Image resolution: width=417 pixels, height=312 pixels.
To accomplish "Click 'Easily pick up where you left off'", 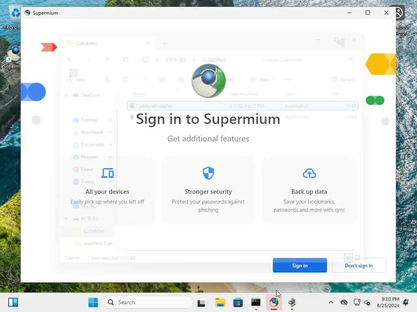I will [x=108, y=201].
